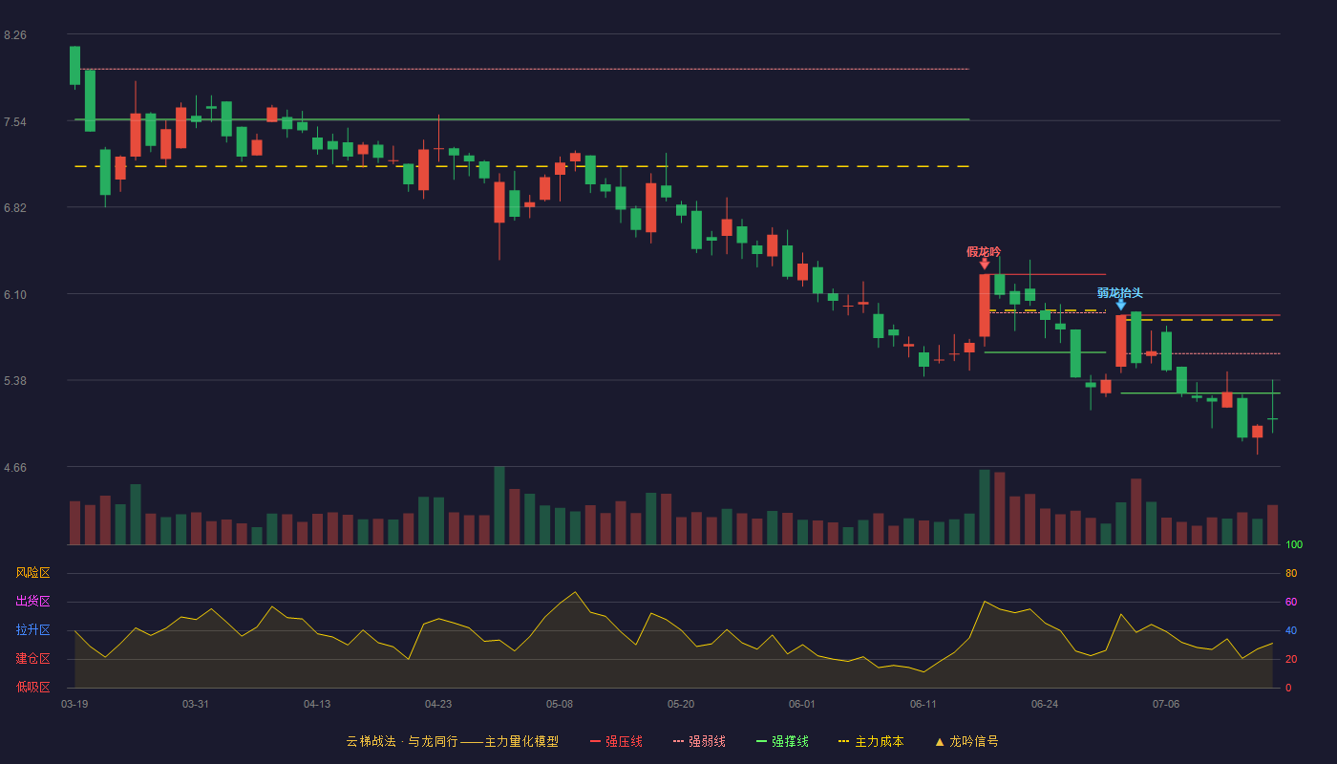Click the 强撑线 green line legend icon
1337x764 pixels.
(761, 741)
